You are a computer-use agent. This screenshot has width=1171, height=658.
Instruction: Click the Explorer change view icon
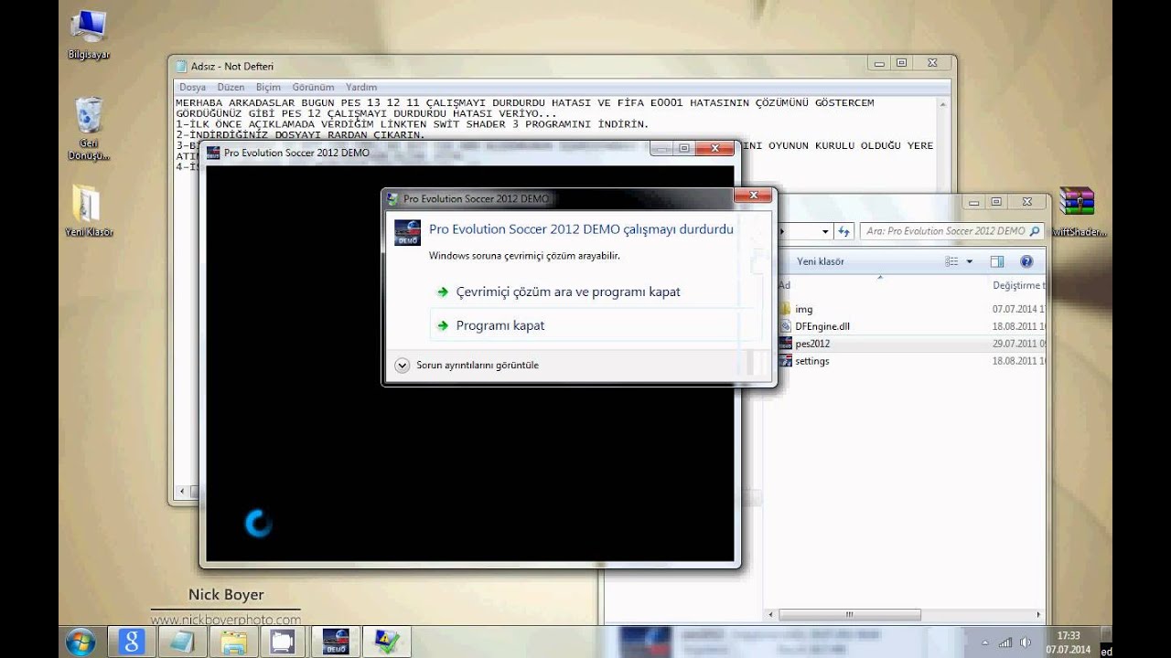(x=952, y=261)
